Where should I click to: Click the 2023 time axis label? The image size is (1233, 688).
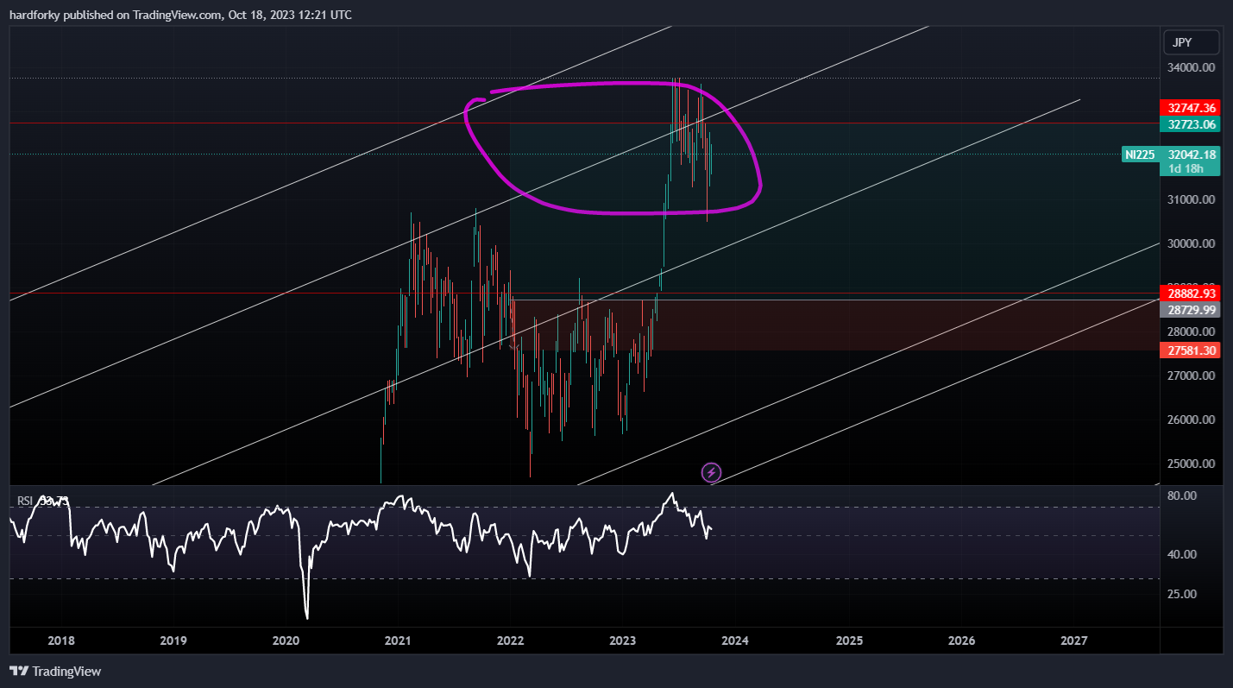(622, 641)
